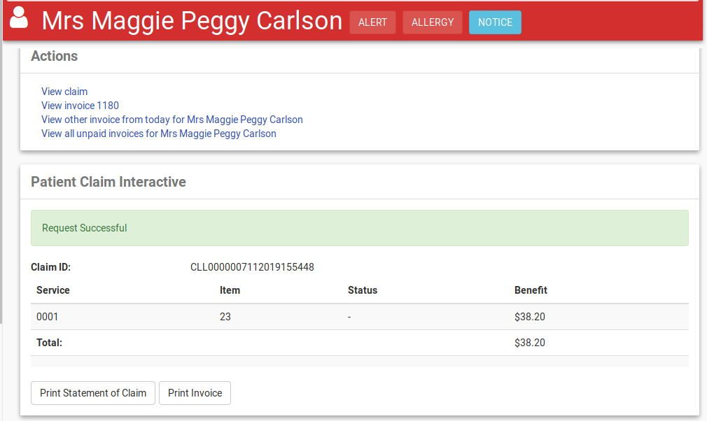This screenshot has height=421, width=707.
Task: Open View invoice 1180 link
Action: coord(80,106)
